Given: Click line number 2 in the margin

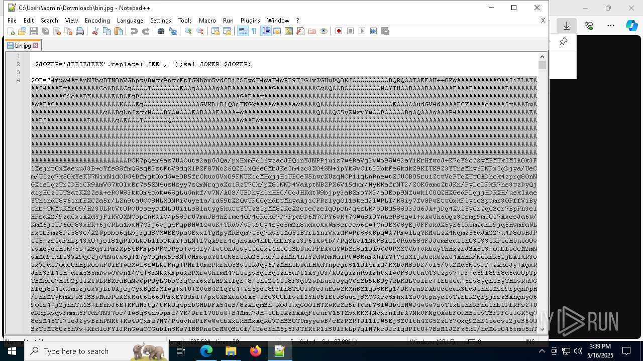Looking at the screenshot, I should click(x=18, y=64).
